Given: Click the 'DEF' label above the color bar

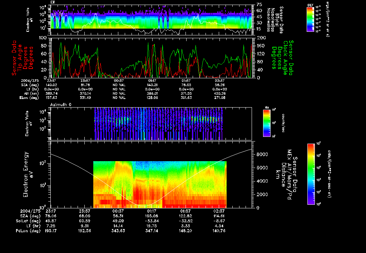Looking at the screenshot, I should point(310,5).
